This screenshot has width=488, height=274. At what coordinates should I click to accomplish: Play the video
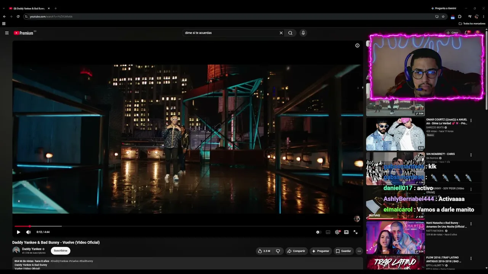(18, 232)
